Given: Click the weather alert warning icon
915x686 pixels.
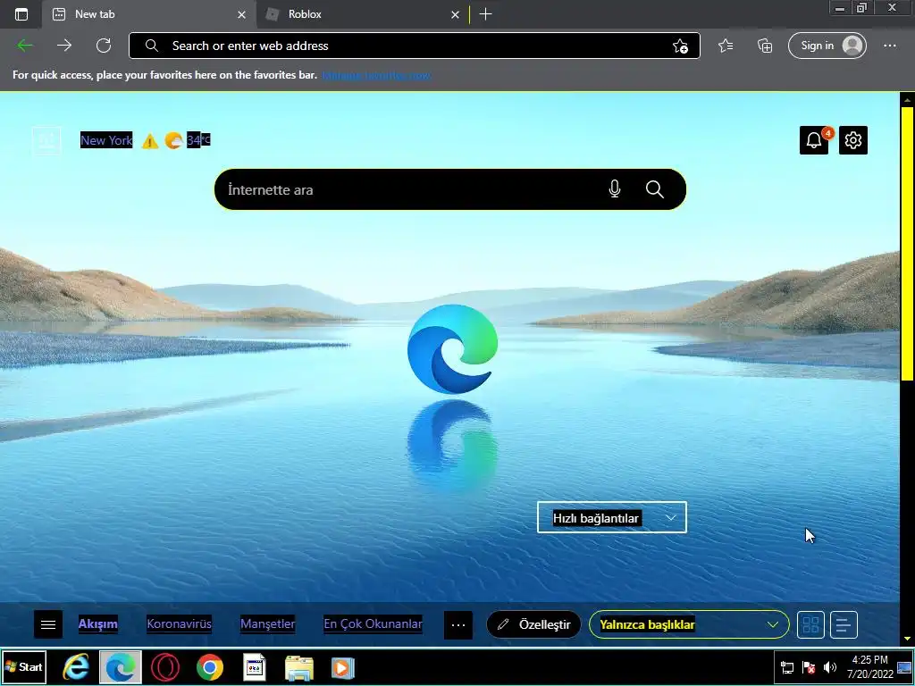Looking at the screenshot, I should (150, 140).
